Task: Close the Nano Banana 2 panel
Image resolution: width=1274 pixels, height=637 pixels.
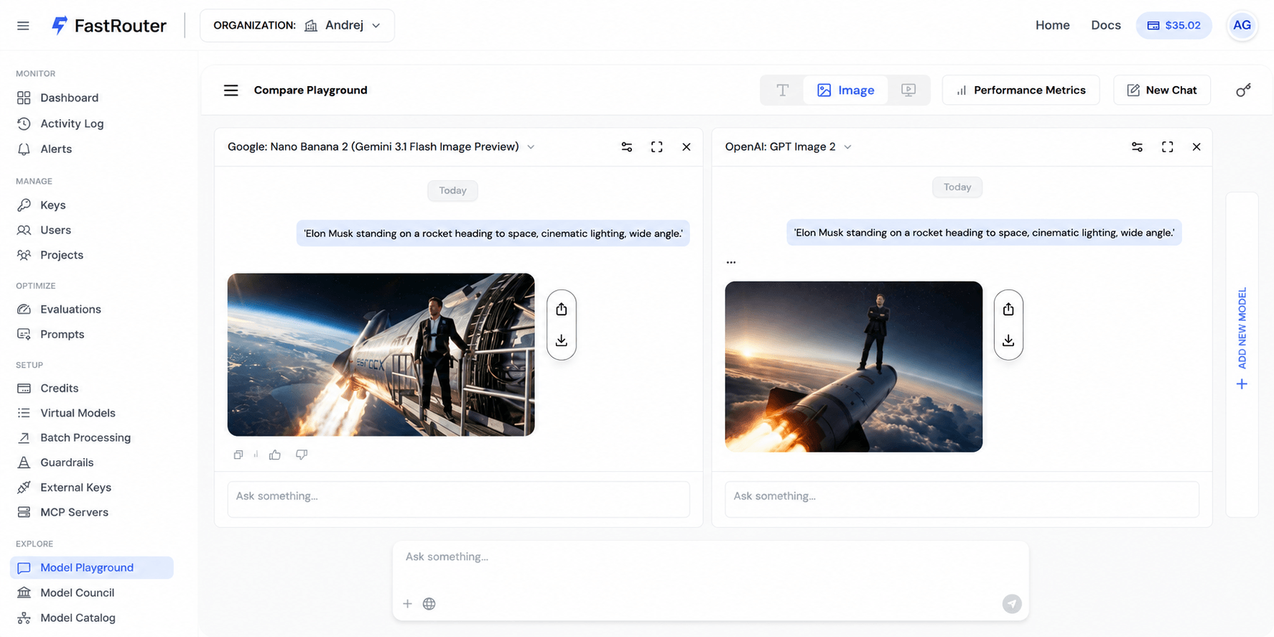Action: tap(687, 147)
